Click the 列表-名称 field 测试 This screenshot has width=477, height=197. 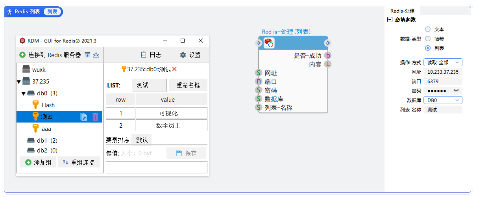tap(443, 110)
